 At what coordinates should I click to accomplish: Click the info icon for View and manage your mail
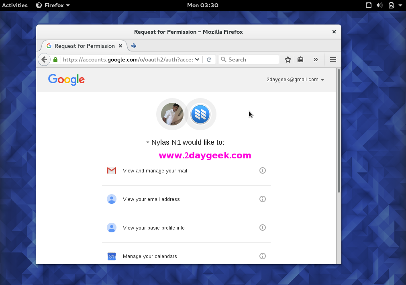[x=263, y=170]
